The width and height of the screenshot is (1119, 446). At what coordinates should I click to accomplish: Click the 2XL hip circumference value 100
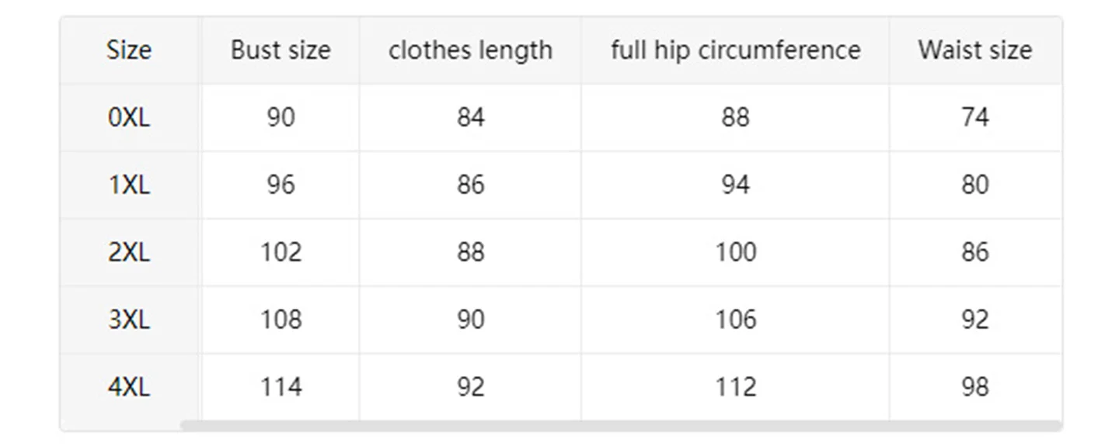click(x=735, y=252)
